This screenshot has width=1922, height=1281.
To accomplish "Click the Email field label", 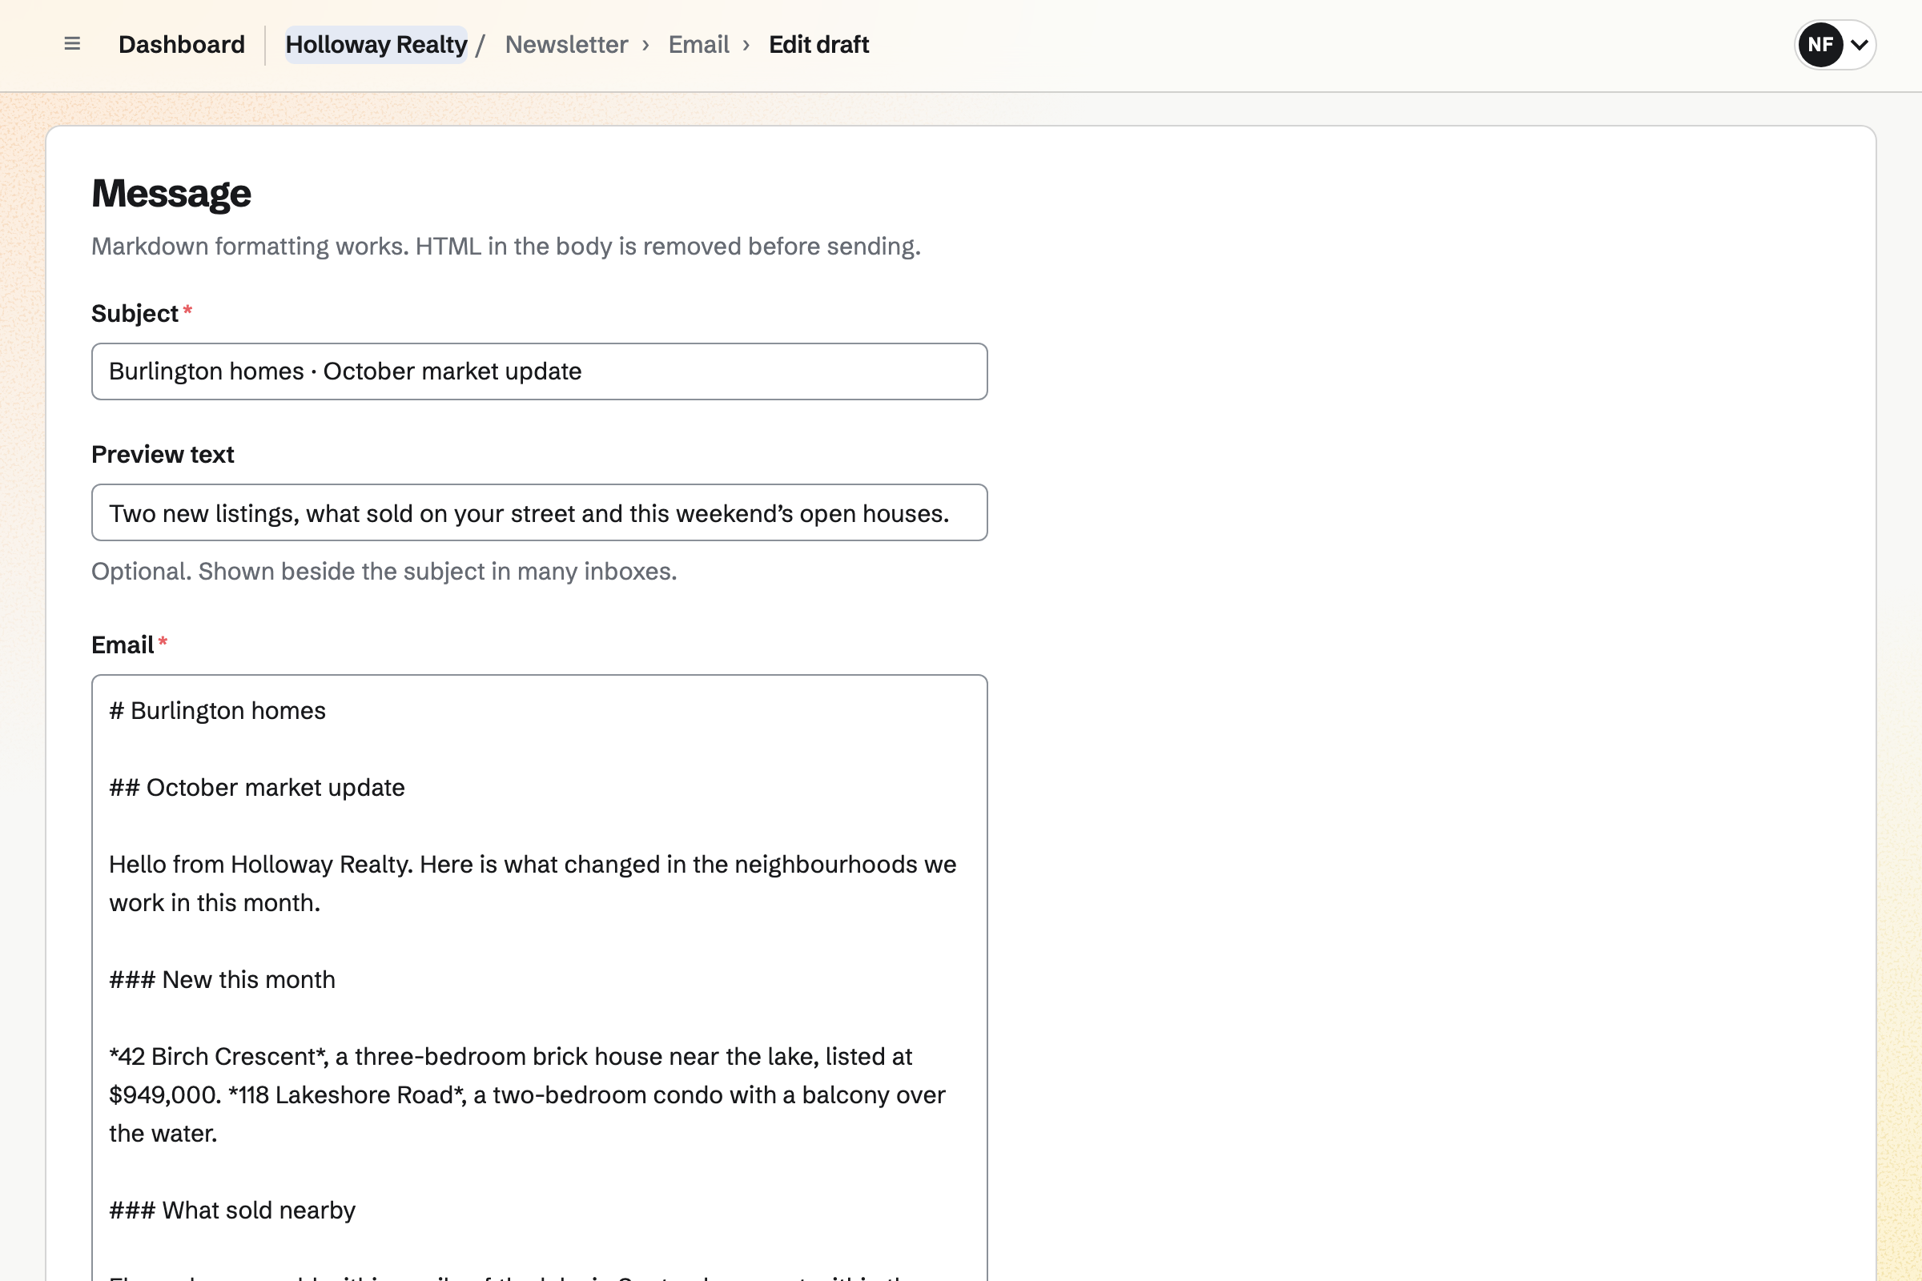I will coord(123,645).
